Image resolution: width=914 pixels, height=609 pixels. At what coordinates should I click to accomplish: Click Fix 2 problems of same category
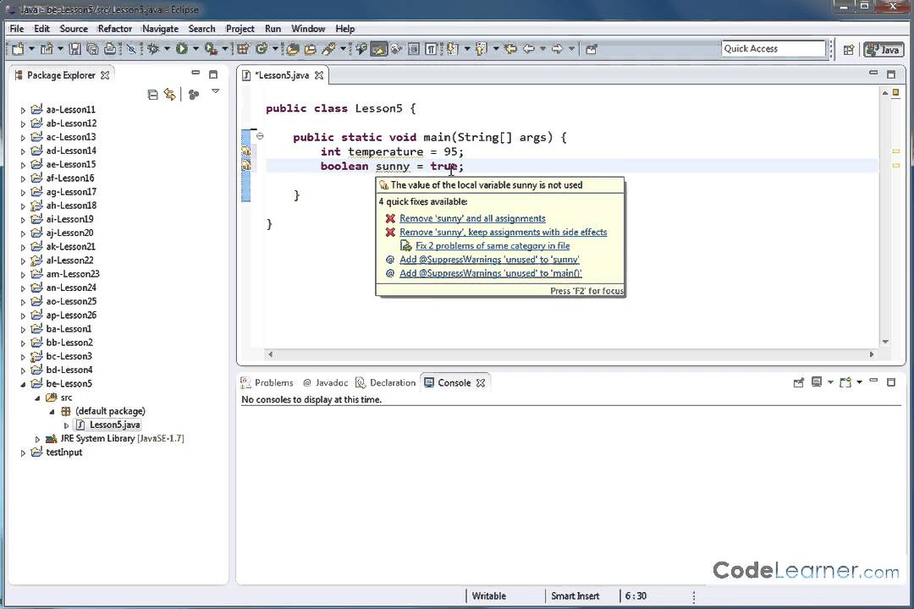click(493, 246)
